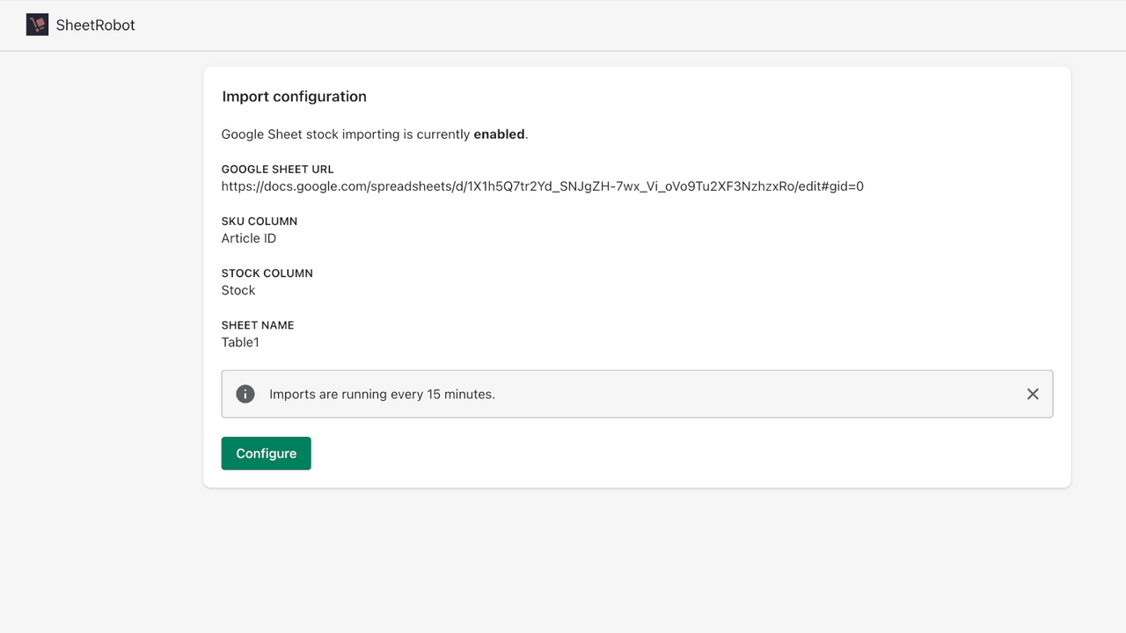The height and width of the screenshot is (633, 1126).
Task: Click the SheetRobot app name in the header
Action: click(96, 25)
